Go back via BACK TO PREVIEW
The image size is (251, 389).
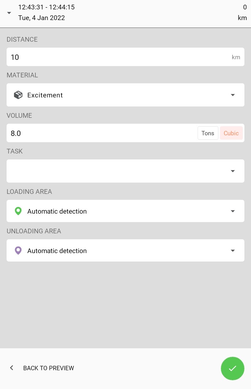point(49,368)
